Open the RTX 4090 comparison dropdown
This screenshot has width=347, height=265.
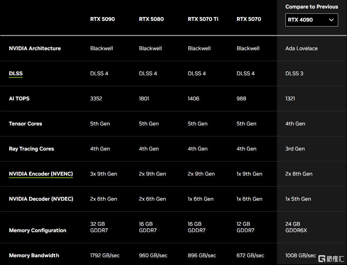(x=311, y=20)
